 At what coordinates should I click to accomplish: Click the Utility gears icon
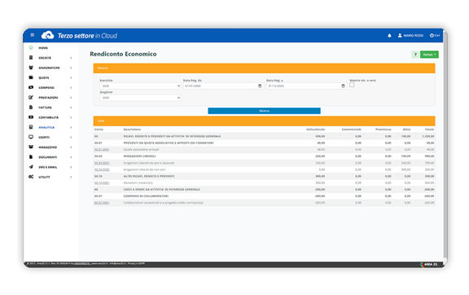tap(31, 177)
